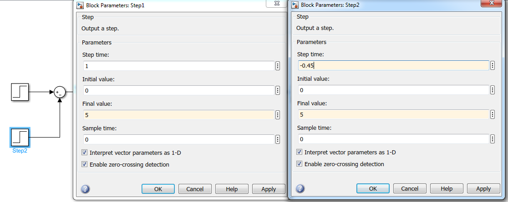Click the Step1 Final value input field
Screen dimensions: 508x202
click(x=178, y=115)
